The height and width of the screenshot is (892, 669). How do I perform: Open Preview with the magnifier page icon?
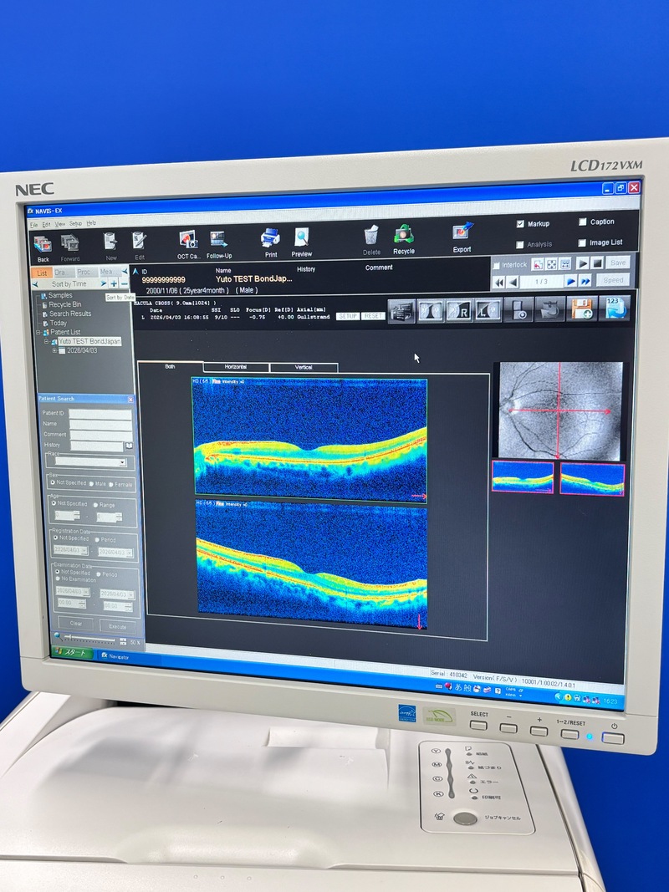[301, 239]
